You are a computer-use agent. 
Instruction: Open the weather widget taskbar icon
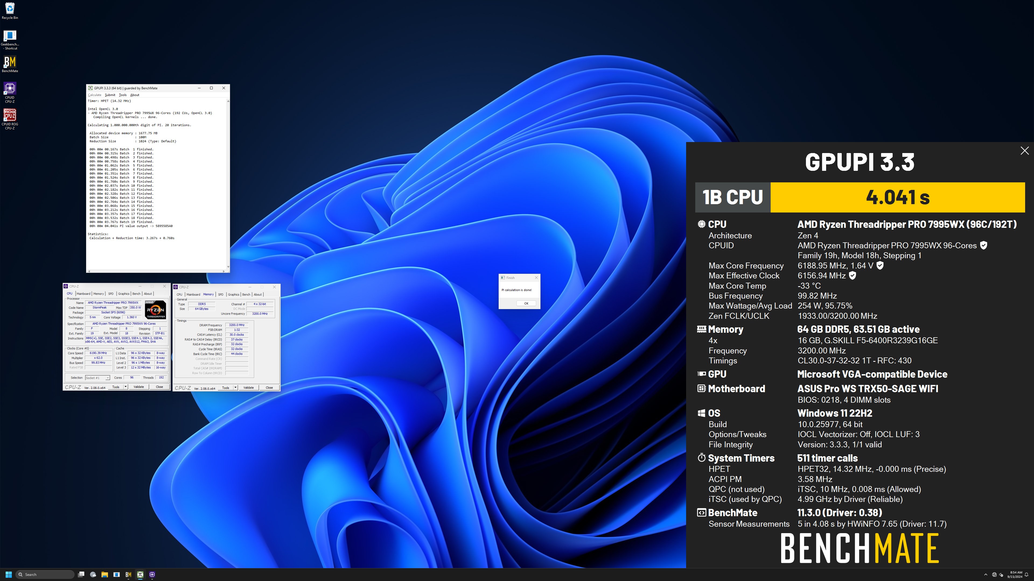(93, 574)
